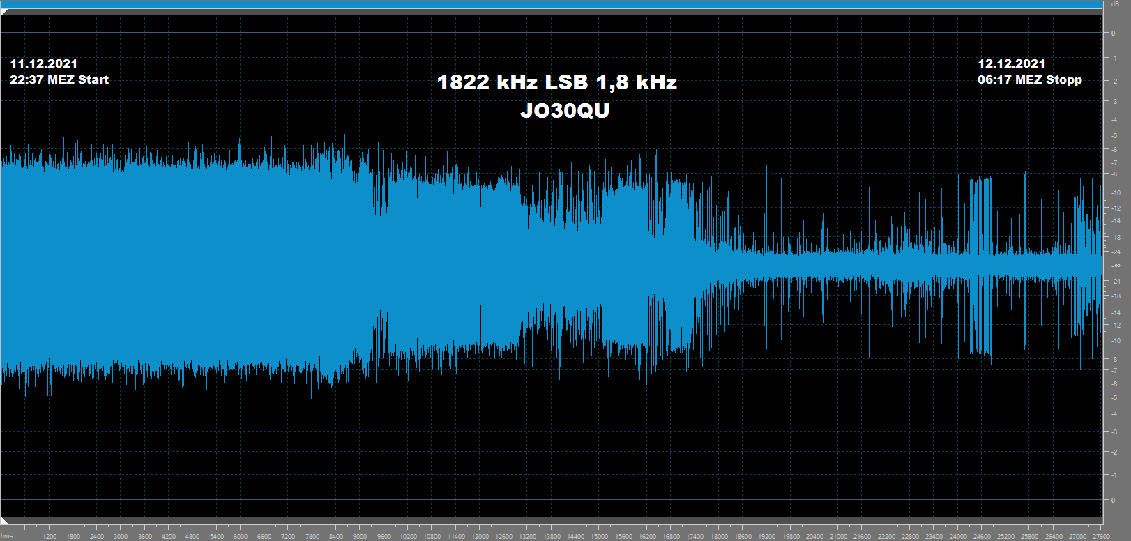1131x541 pixels.
Task: Click the 6000 mark on the time ruler
Action: (241, 536)
